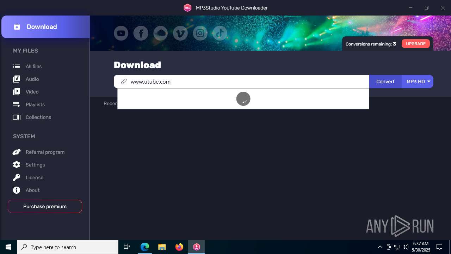This screenshot has height=254, width=451.
Task: Open All files in sidebar
Action: (x=34, y=66)
